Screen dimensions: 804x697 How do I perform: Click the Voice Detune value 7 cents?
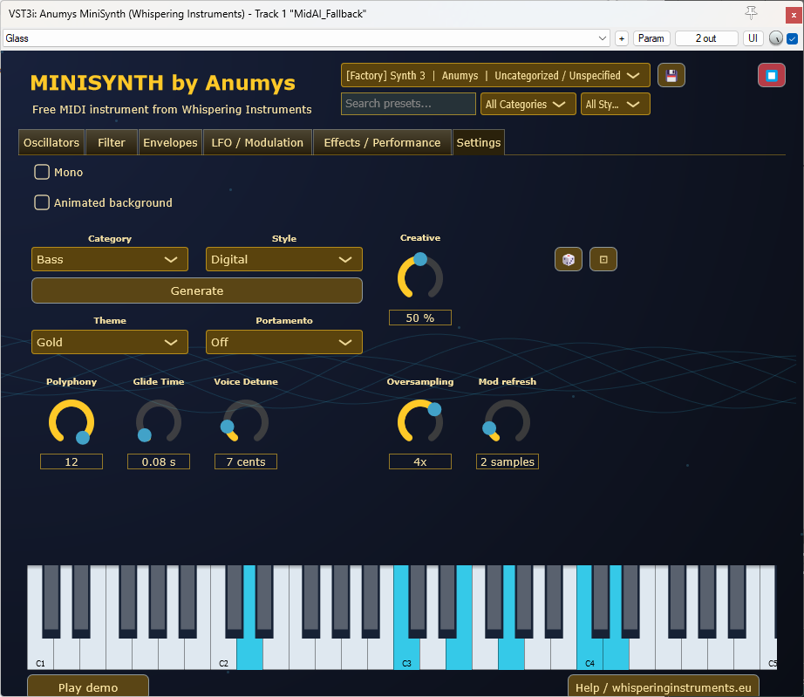tap(246, 461)
